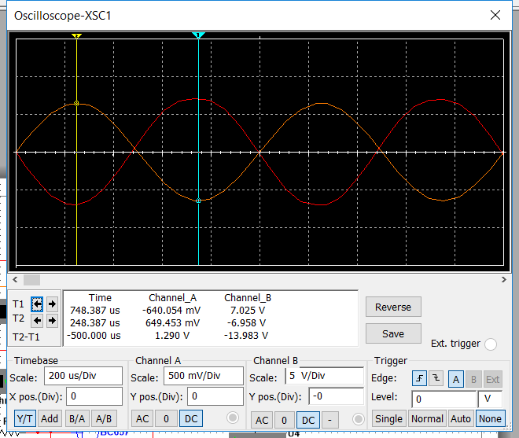Click the cyan T2 cursor marker
This screenshot has height=438, width=519.
tap(199, 36)
